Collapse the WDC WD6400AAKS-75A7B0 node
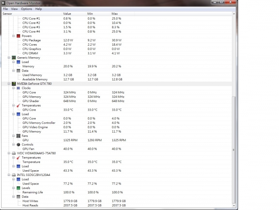This screenshot has width=279, height=210. click(x=9, y=153)
